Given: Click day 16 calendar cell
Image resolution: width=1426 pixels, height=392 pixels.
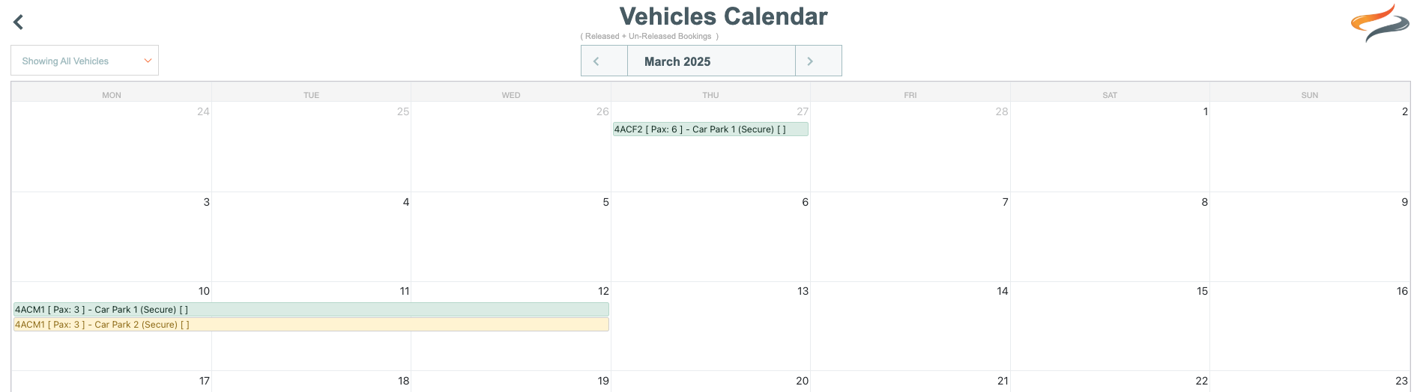Looking at the screenshot, I should (1310, 326).
